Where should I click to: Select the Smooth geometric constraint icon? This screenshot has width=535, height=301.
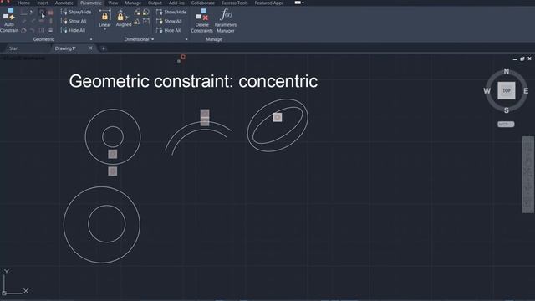33,30
